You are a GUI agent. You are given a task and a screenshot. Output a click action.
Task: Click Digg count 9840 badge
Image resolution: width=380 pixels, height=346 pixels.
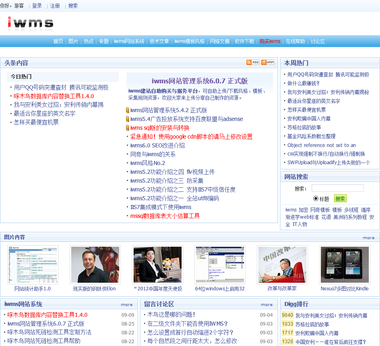coord(288,315)
